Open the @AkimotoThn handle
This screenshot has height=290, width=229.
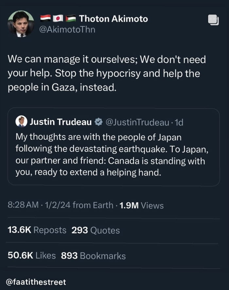tap(67, 30)
